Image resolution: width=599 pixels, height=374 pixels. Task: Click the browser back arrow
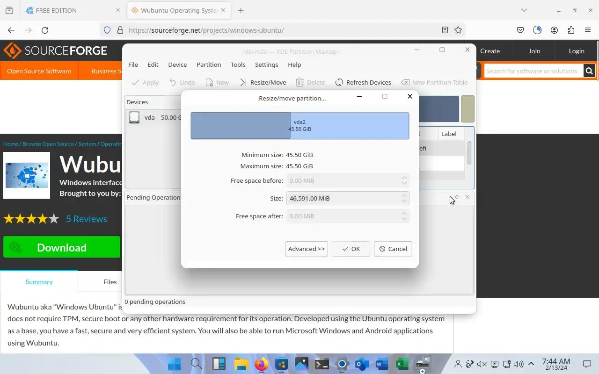tap(11, 30)
